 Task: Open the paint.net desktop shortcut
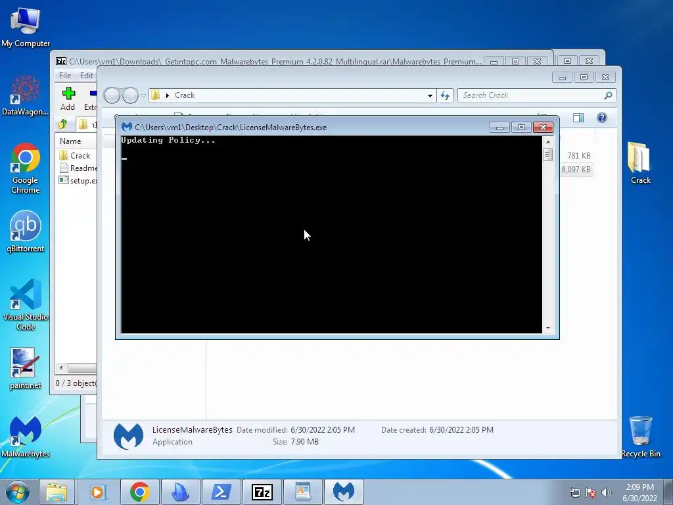coord(26,368)
